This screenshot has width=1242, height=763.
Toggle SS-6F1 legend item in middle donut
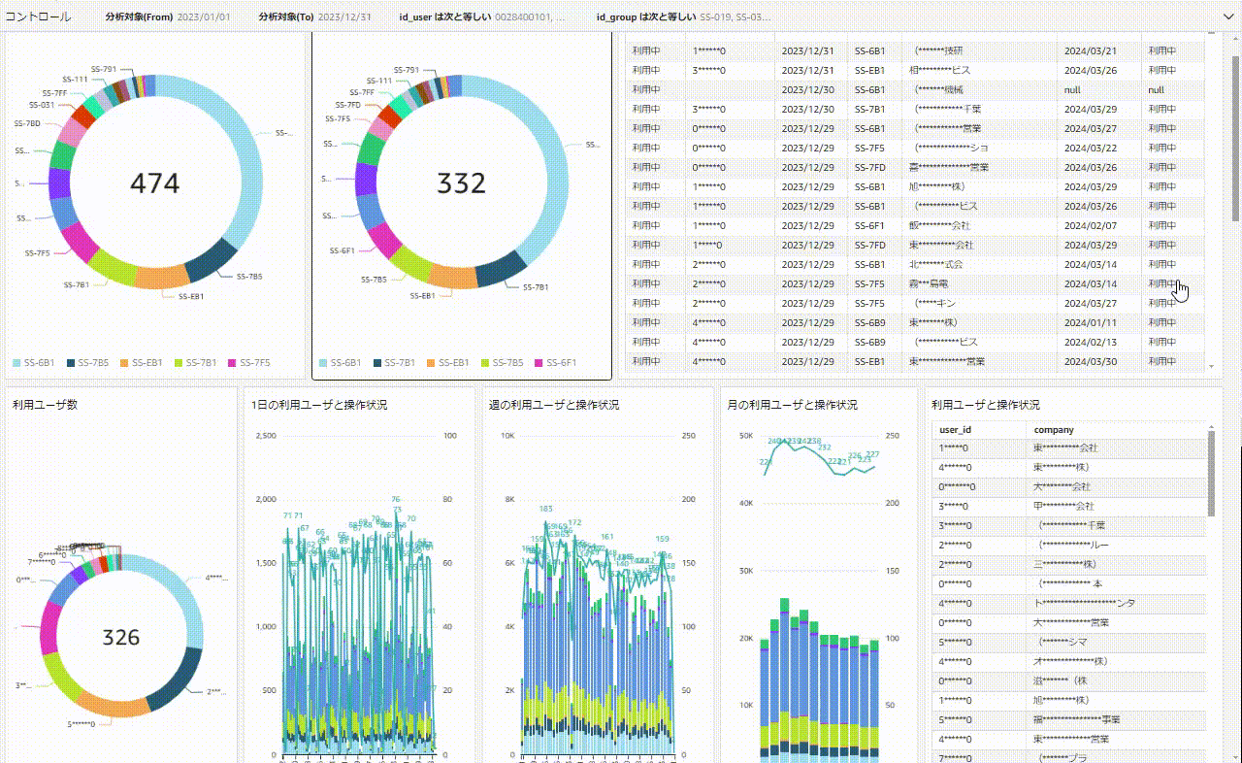558,363
